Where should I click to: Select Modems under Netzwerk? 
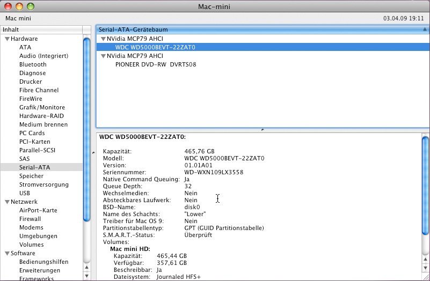tap(31, 227)
